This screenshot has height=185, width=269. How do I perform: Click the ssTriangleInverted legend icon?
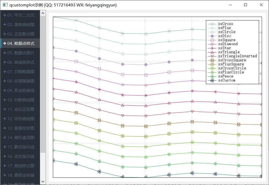(x=212, y=56)
